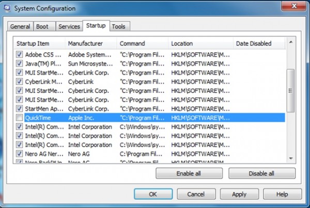Uncheck the Nero AG startup item checkbox
The width and height of the screenshot is (310, 208).
20,154
